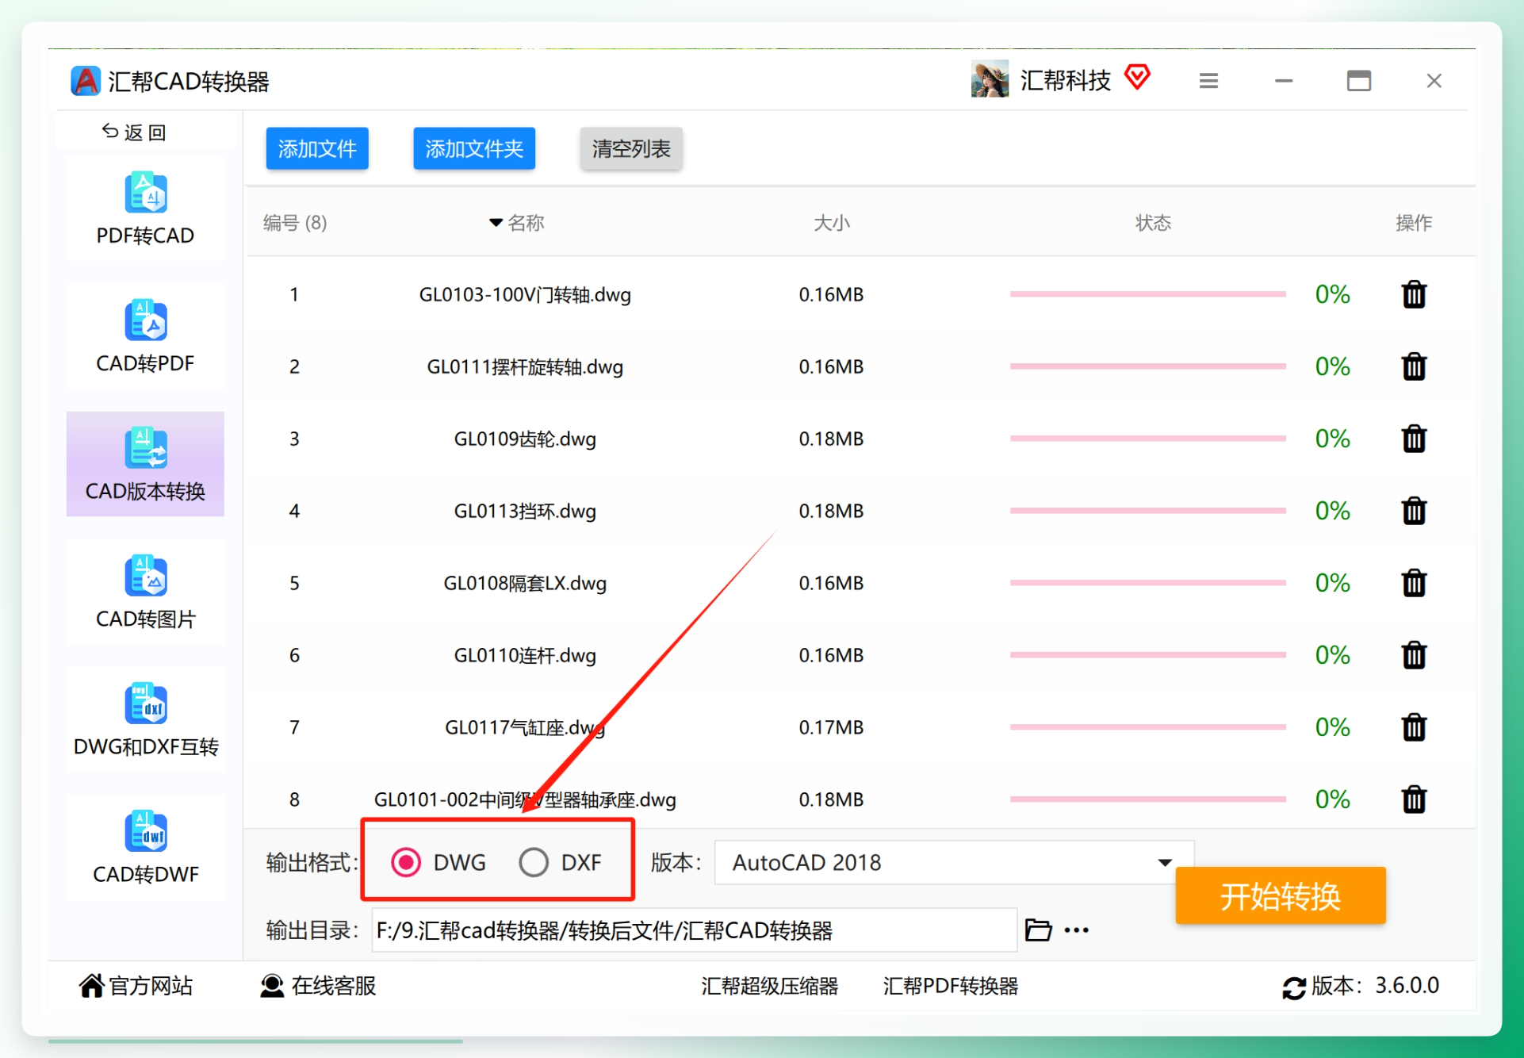Sort list by 名称 column arrow
Viewport: 1524px width, 1058px height.
496,223
